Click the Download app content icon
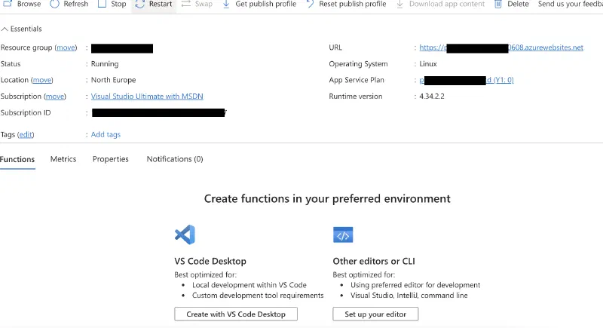The height and width of the screenshot is (328, 603). tap(399, 4)
